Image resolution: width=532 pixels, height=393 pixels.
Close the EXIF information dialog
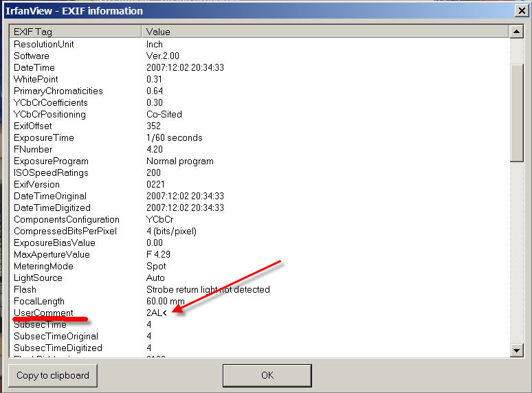click(x=522, y=11)
